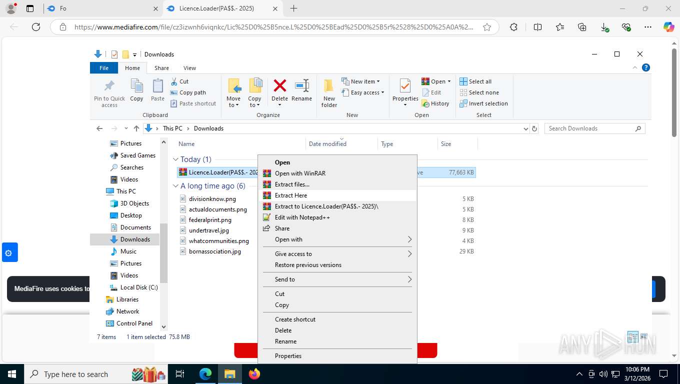Select the file federalprint.png
Viewport: 680px width, 384px height.
point(210,220)
